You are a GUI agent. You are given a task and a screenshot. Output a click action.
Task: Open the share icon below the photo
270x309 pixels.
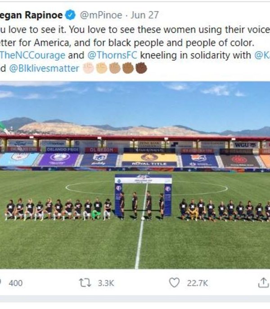[x=263, y=283]
